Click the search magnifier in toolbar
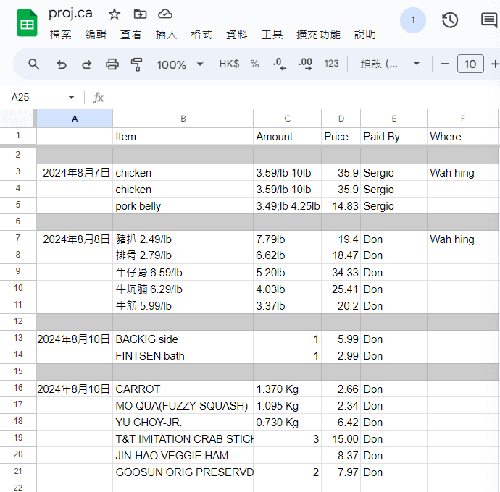500x492 pixels. [34, 64]
